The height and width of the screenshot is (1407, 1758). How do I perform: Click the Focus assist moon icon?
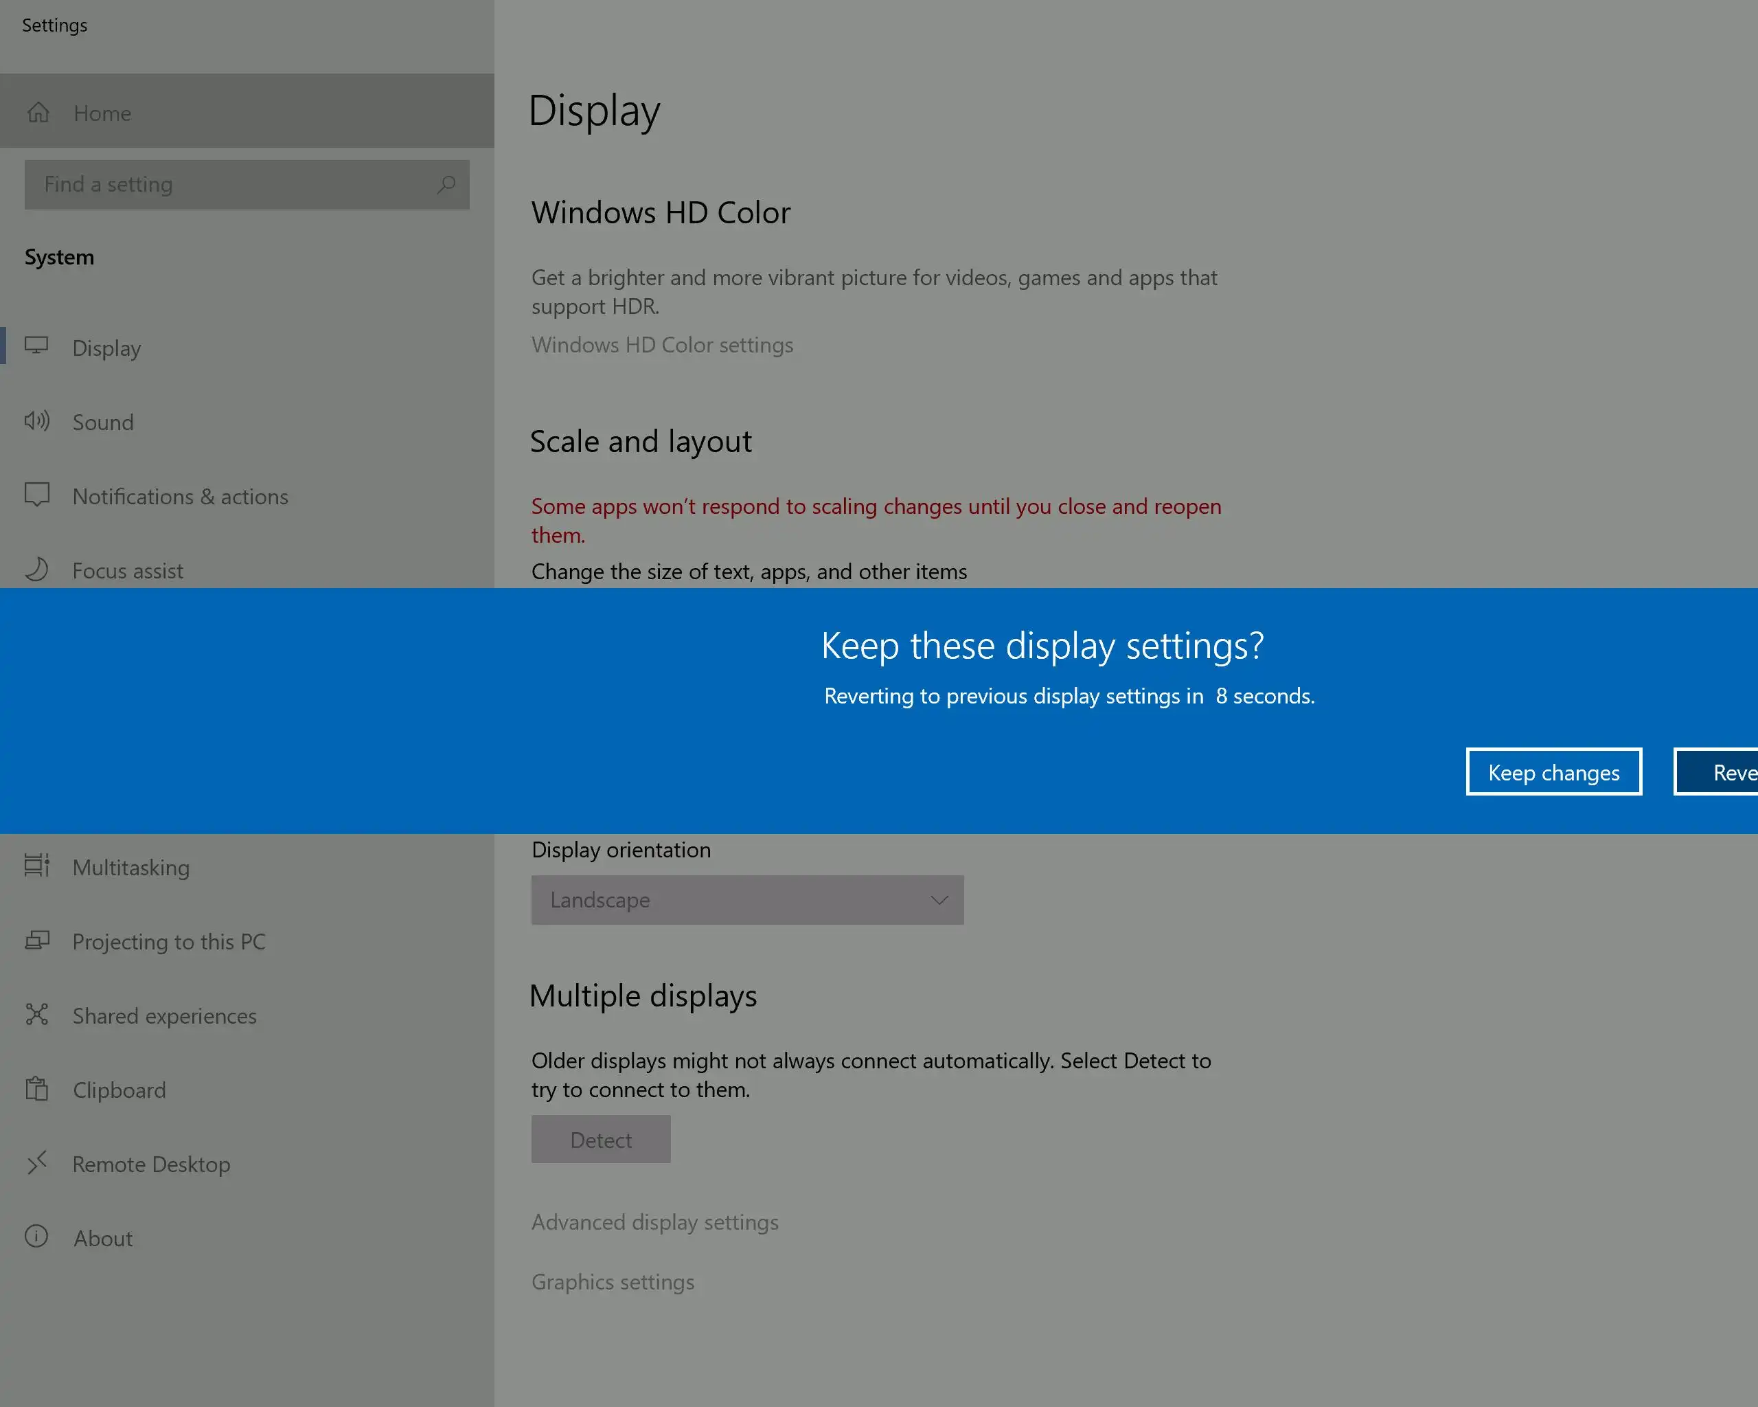click(x=36, y=570)
